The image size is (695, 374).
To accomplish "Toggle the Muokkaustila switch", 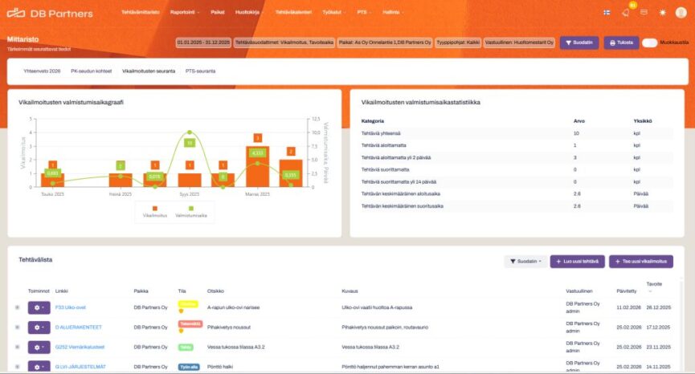I will point(649,43).
